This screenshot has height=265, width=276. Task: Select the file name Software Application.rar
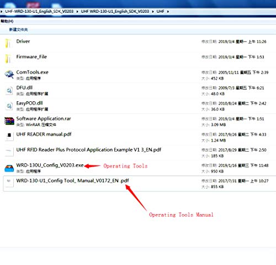pos(44,118)
